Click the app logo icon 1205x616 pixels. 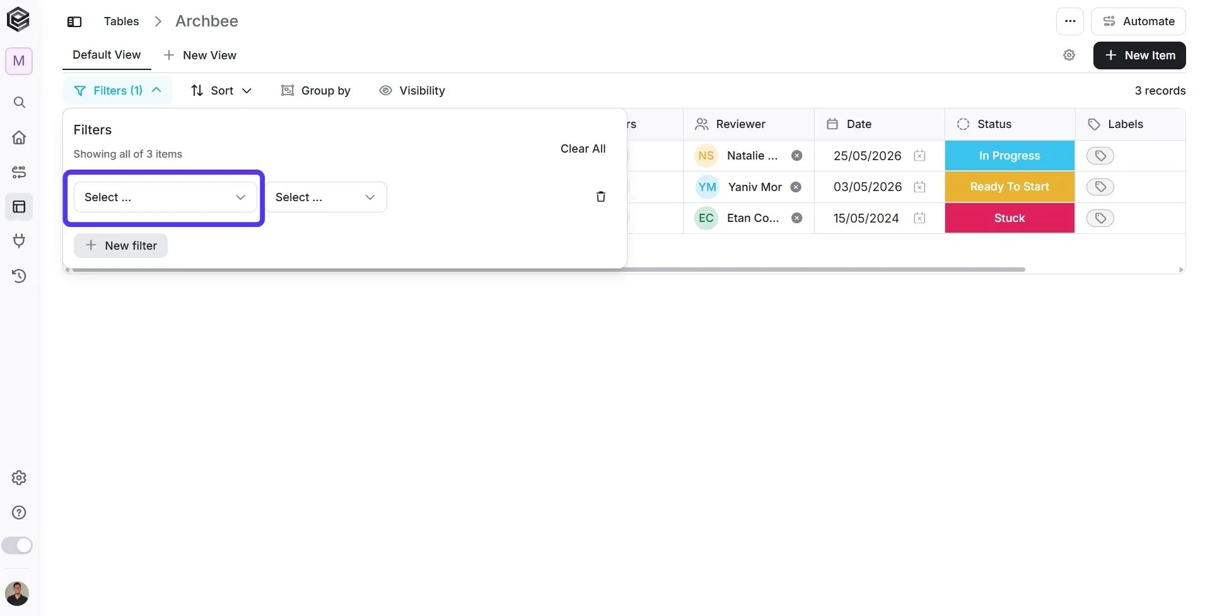point(18,19)
